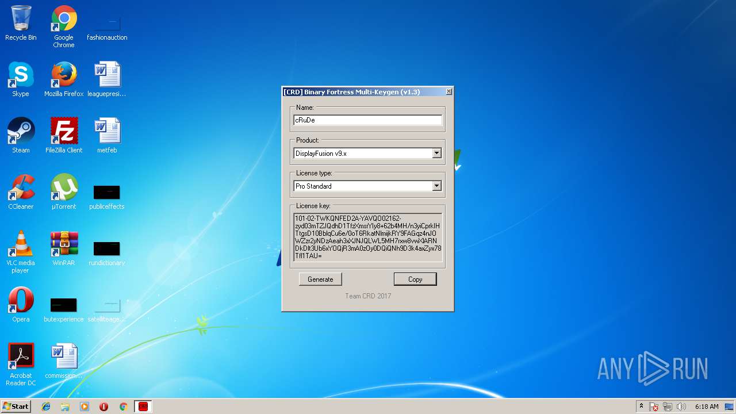Click the 6:18 AM taskbar clock

click(707, 407)
